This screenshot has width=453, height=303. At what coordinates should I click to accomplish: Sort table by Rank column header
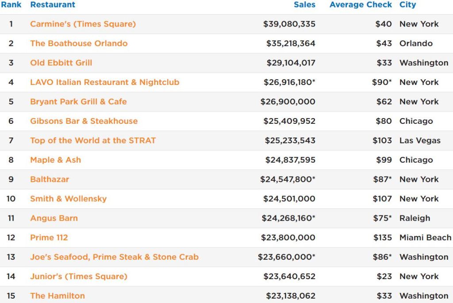point(11,4)
